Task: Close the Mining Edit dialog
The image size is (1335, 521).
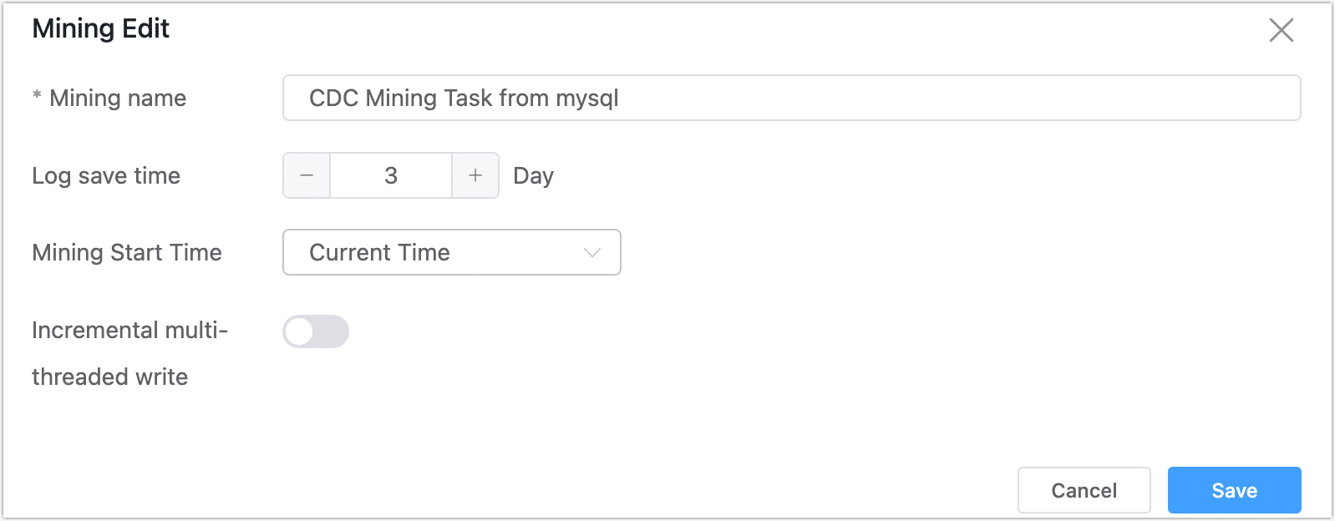Action: 1281,30
